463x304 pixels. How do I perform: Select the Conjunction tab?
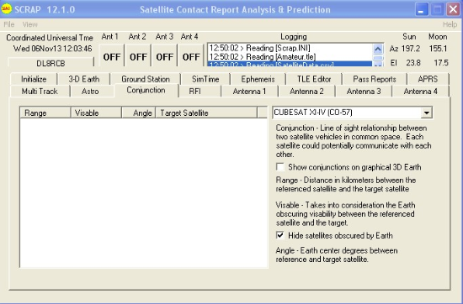[146, 90]
